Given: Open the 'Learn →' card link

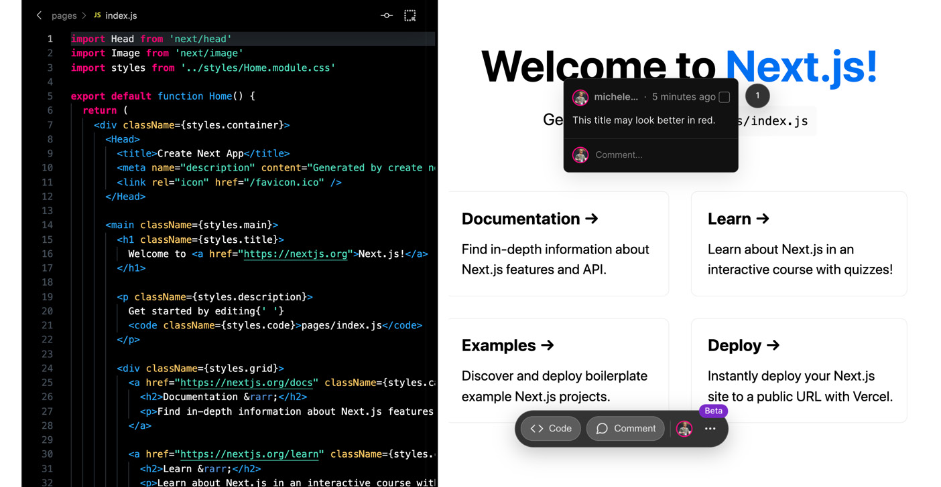Looking at the screenshot, I should (x=739, y=219).
